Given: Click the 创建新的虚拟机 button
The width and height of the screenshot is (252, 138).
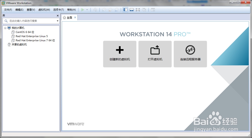Looking at the screenshot, I should coord(120,54).
